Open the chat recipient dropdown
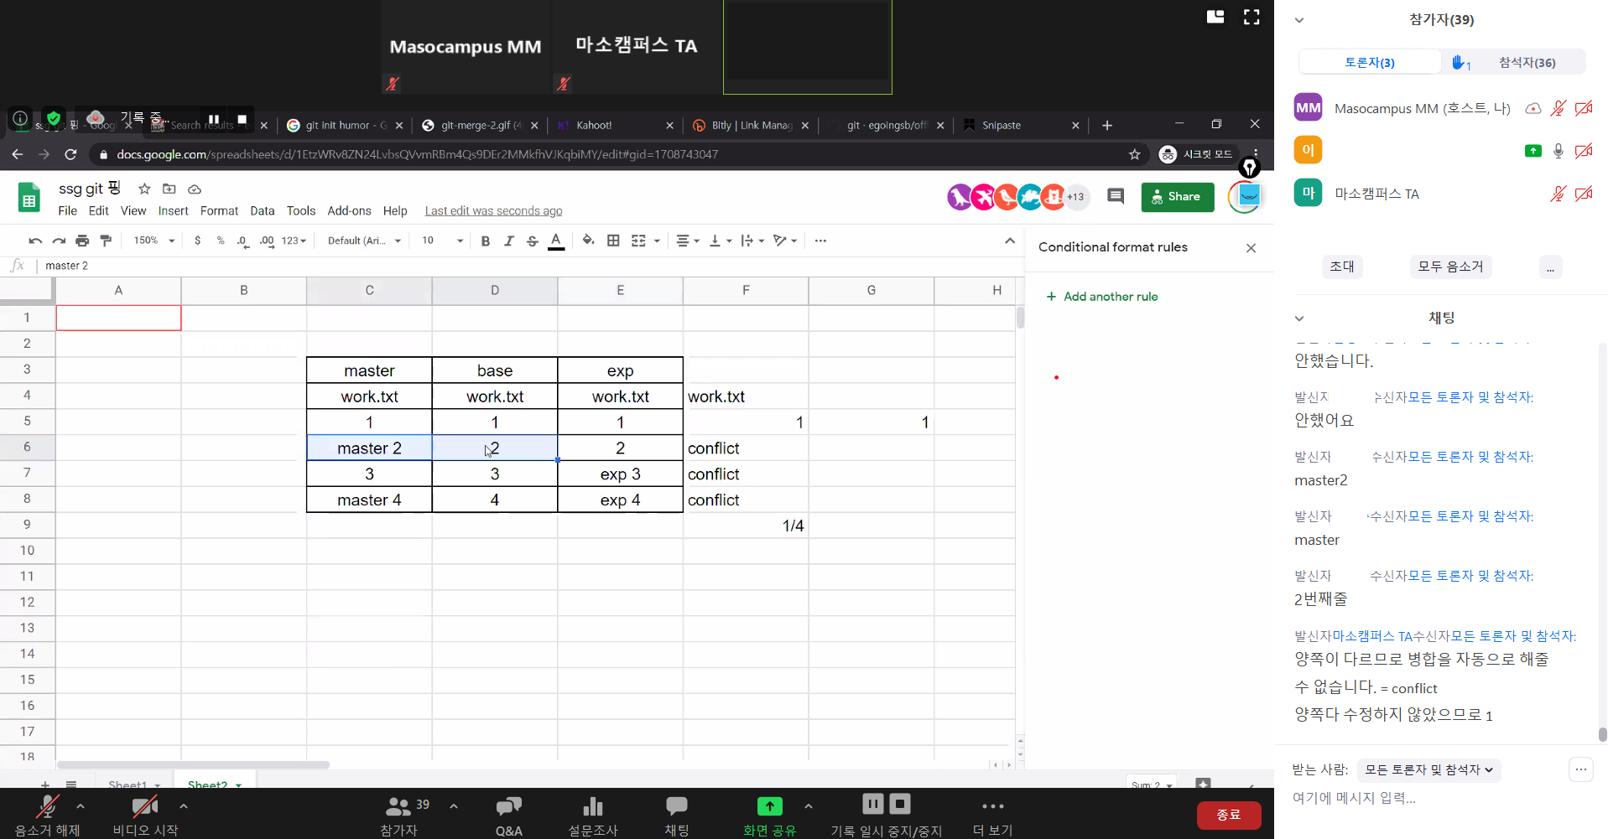 [x=1428, y=769]
